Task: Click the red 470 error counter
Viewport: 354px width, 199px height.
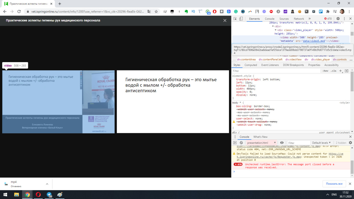Action: pyautogui.click(x=328, y=19)
